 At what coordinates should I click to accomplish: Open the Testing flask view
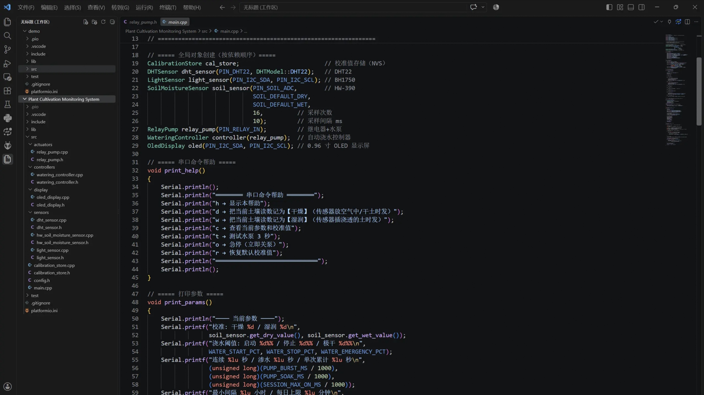[x=7, y=105]
